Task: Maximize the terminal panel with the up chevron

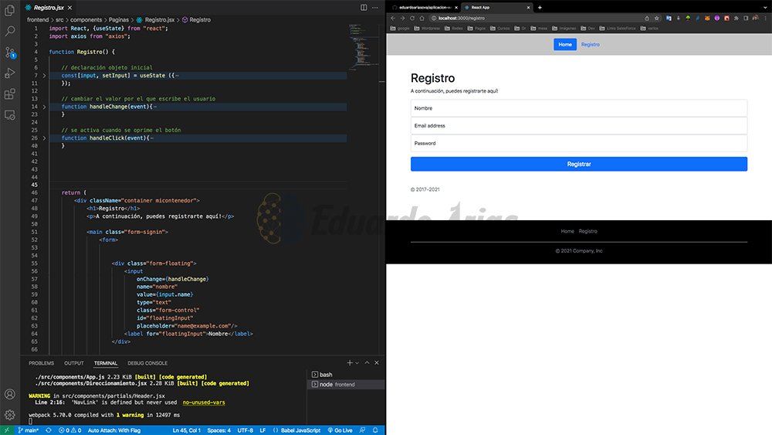Action: [x=367, y=362]
